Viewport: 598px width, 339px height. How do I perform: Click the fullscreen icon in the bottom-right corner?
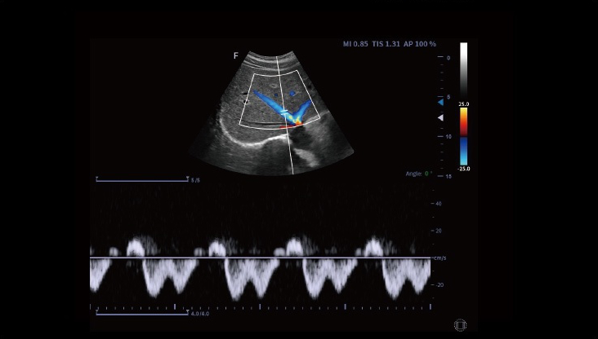pos(460,325)
